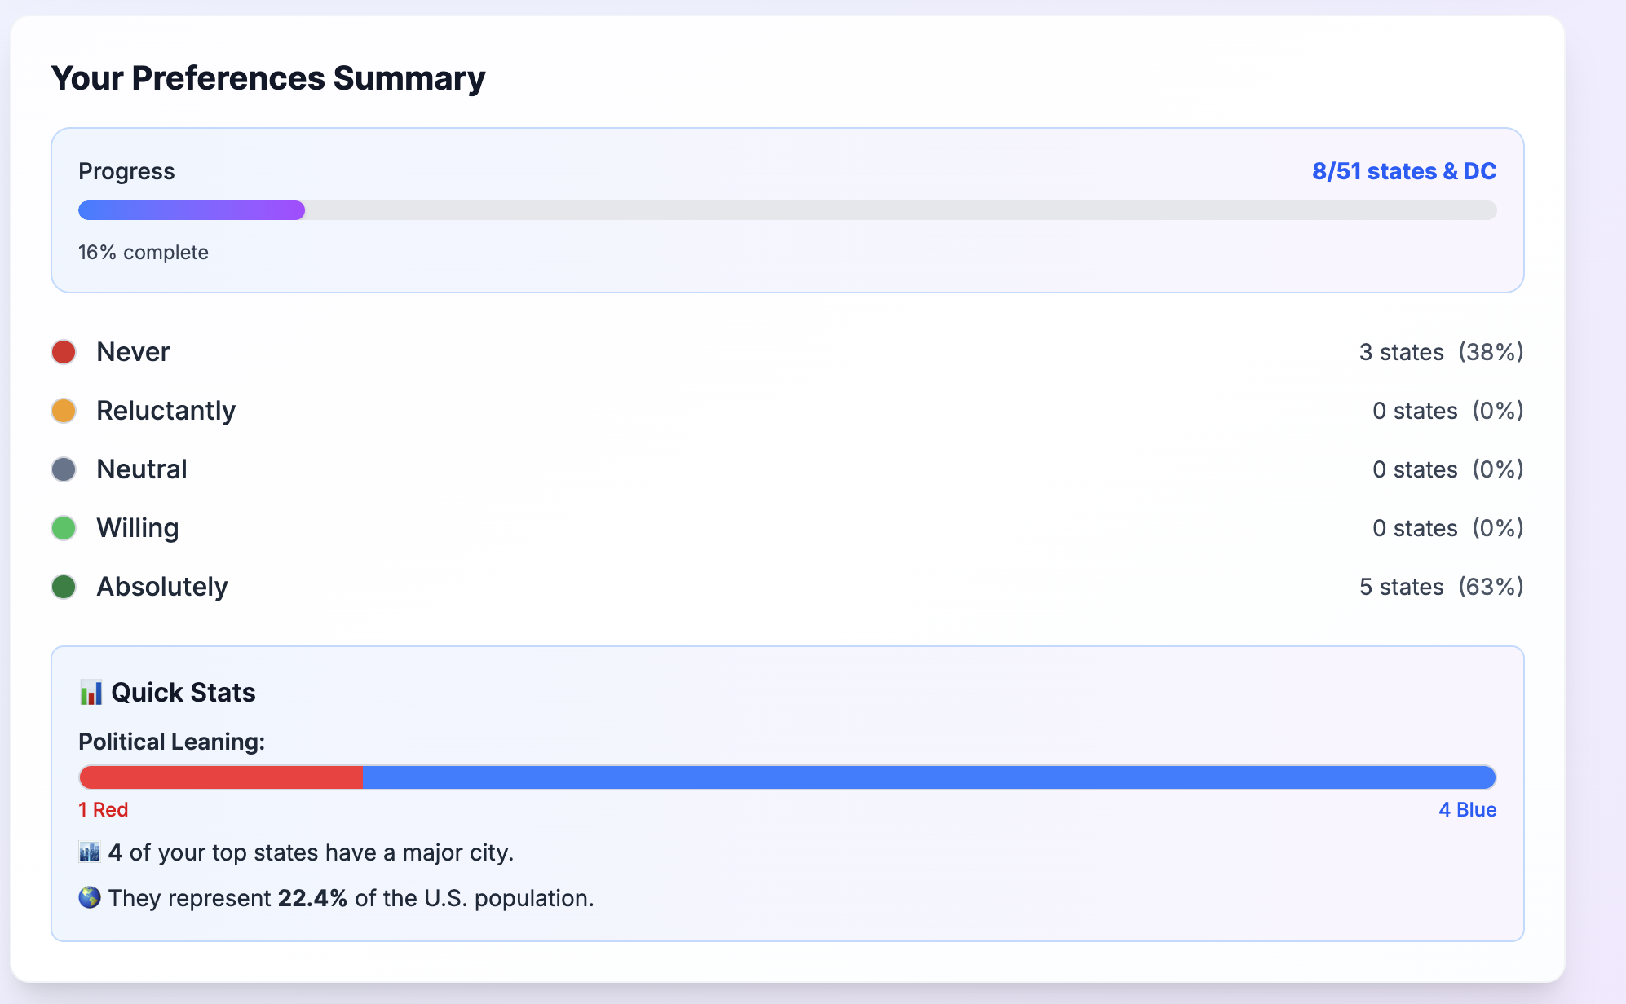The height and width of the screenshot is (1004, 1626).
Task: Click the dark green Absolutely dot
Action: point(64,587)
